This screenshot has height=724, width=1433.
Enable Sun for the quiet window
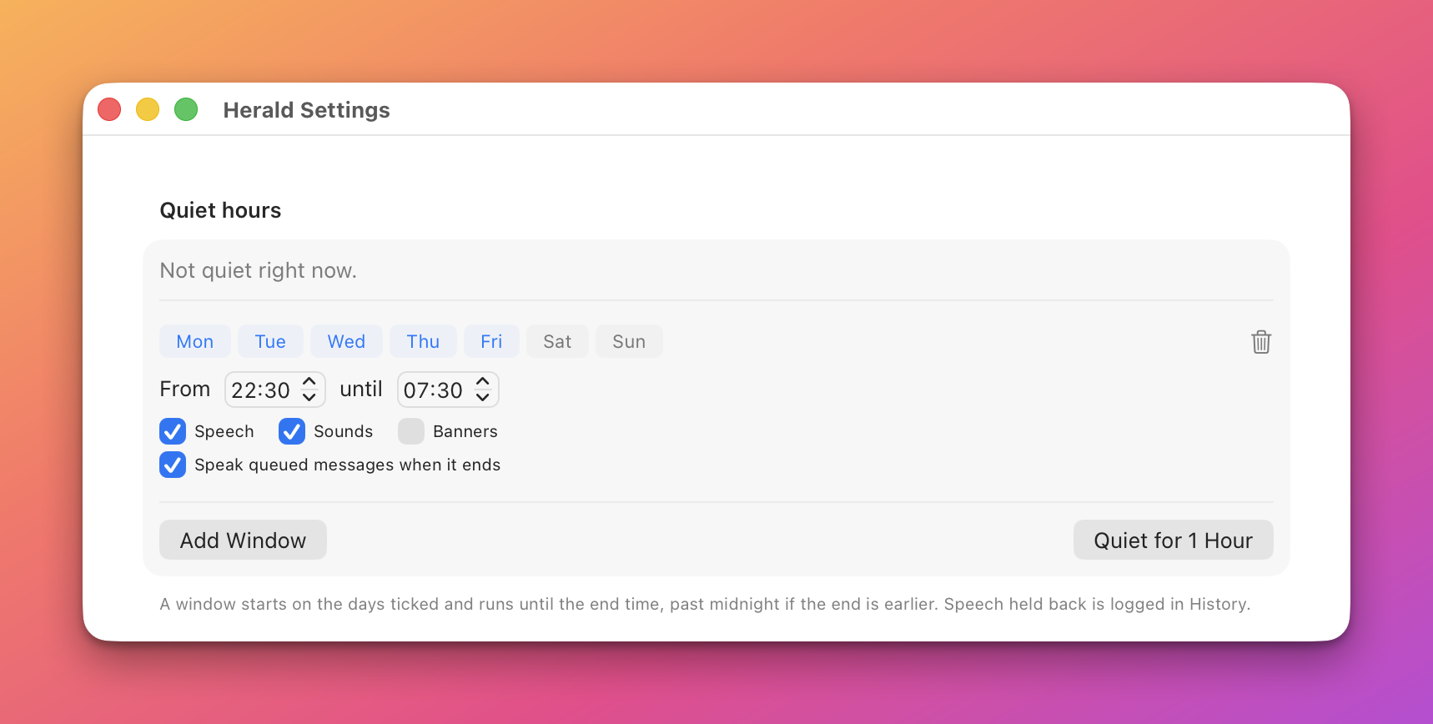coord(629,341)
